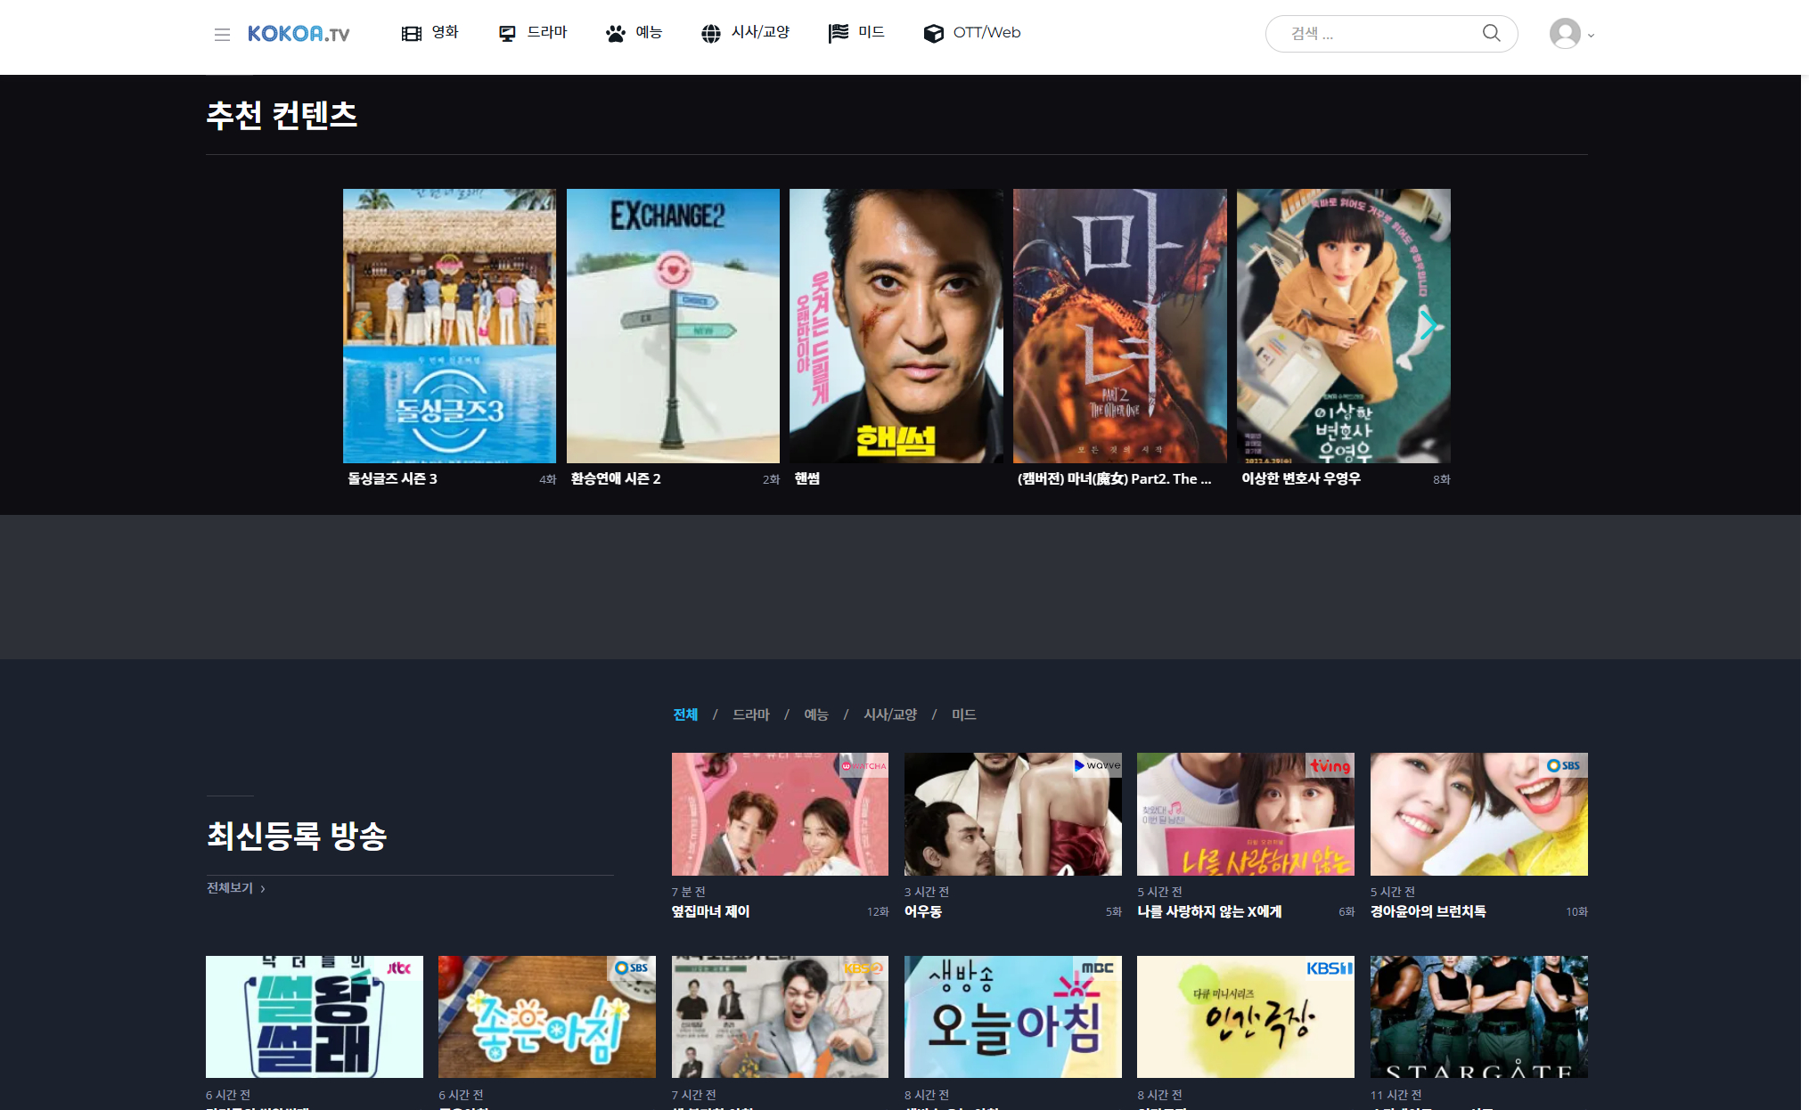Open the 썰왕썰래 JTBC thumbnail
The width and height of the screenshot is (1809, 1110).
(315, 1017)
